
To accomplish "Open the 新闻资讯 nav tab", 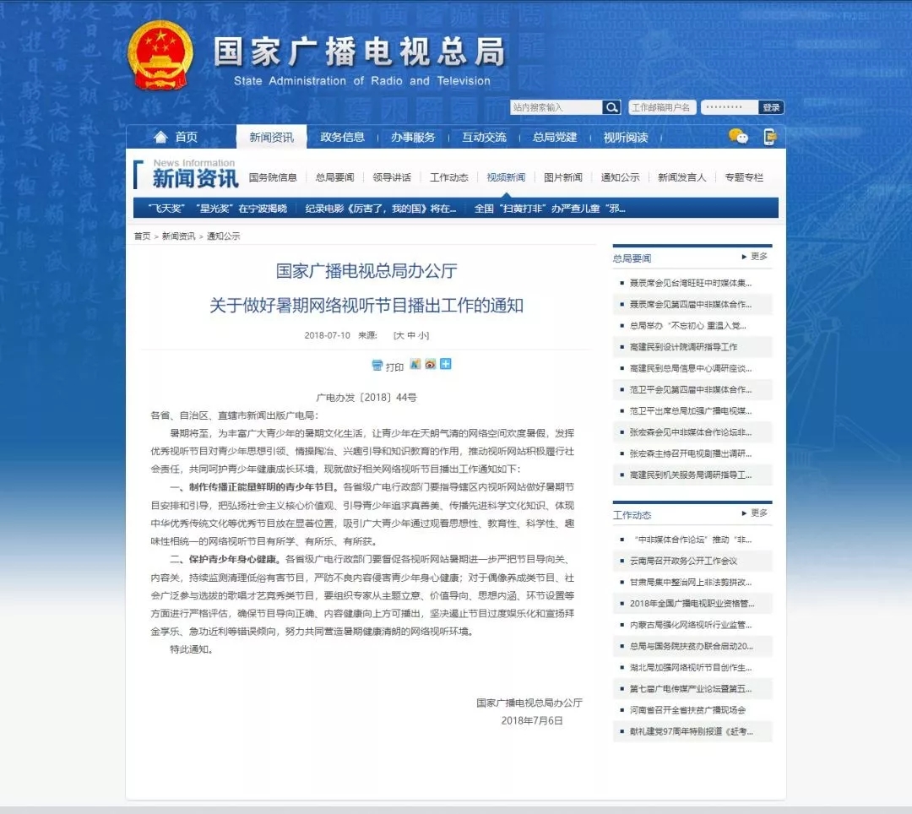I will coord(272,138).
